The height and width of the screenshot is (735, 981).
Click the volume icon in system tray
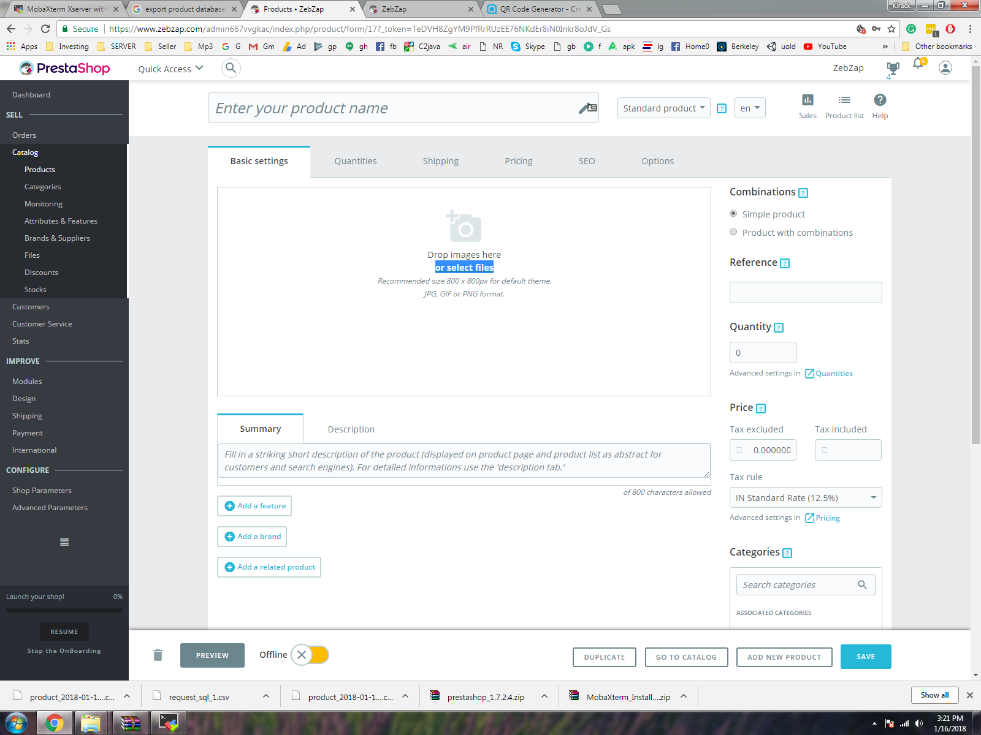coord(918,723)
